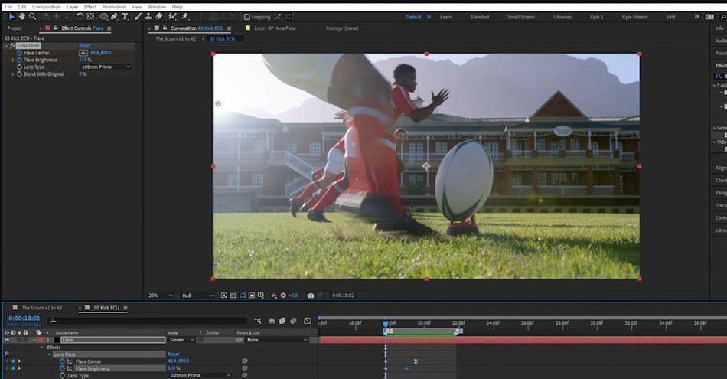Select the Zoom magnifier tool
This screenshot has height=379, width=727.
(32, 17)
